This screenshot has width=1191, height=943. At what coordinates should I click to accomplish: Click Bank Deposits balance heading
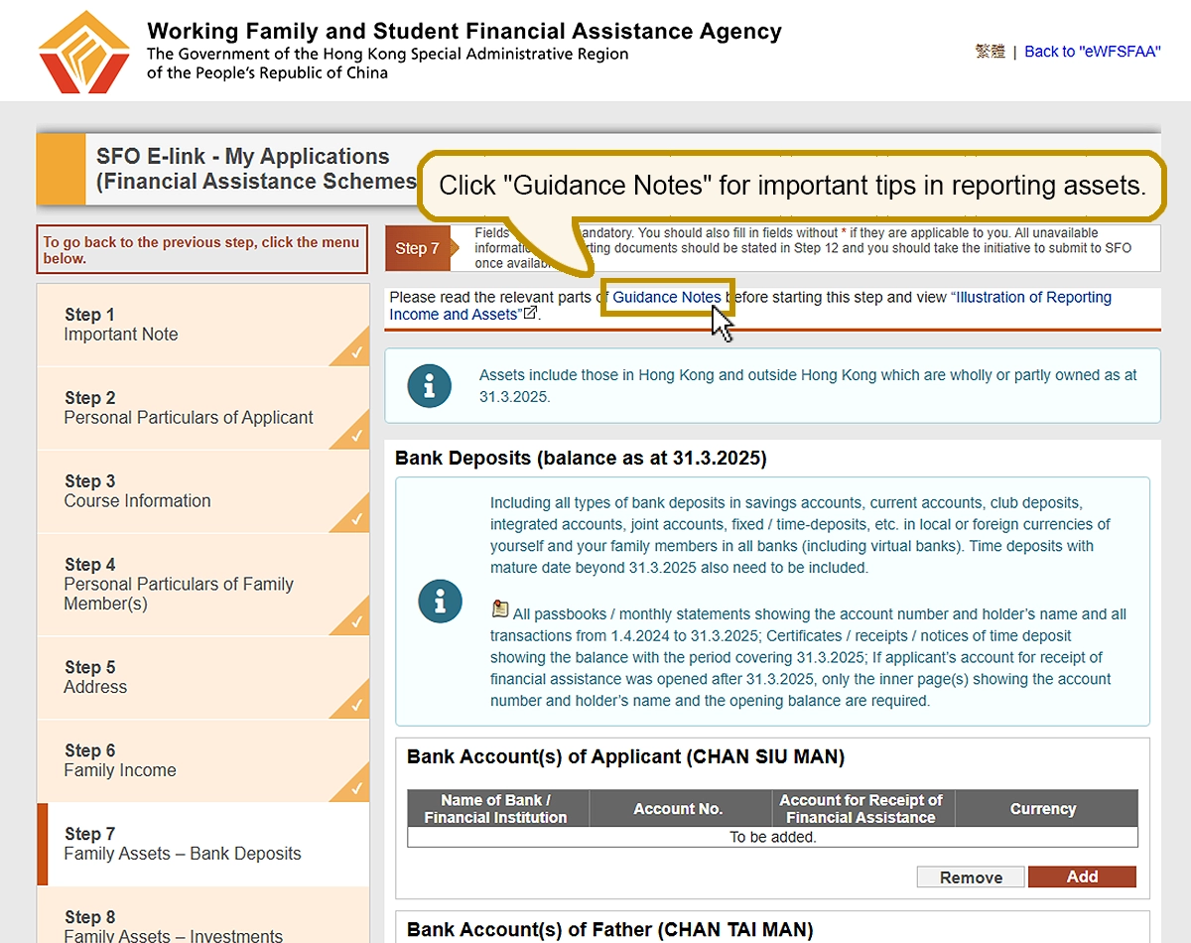tap(581, 458)
